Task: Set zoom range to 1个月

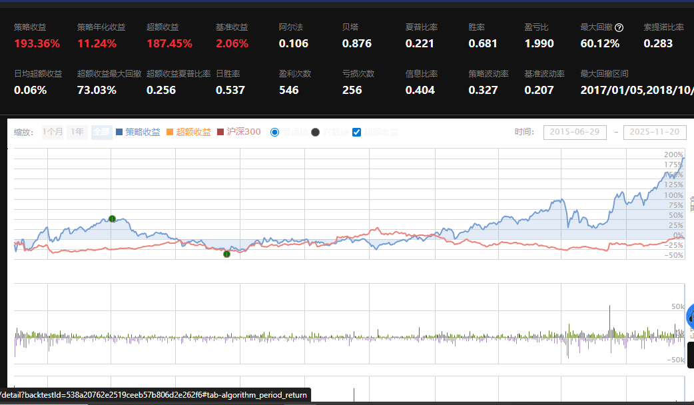Action: 53,132
